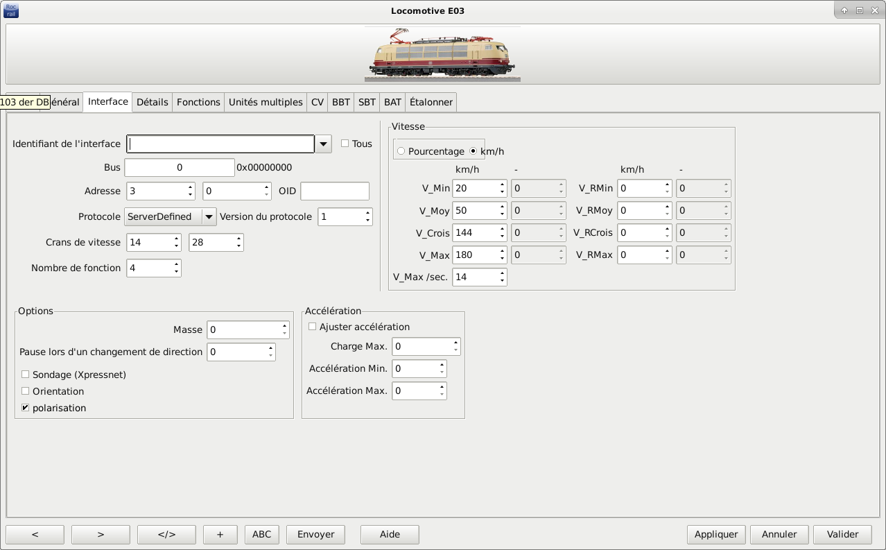
Task: Click the Rocrail icon in title bar
Action: pyautogui.click(x=11, y=10)
